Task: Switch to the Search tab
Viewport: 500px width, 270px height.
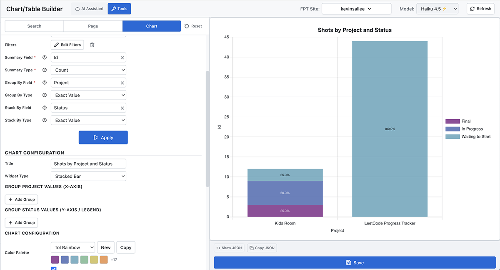Action: pyautogui.click(x=34, y=26)
